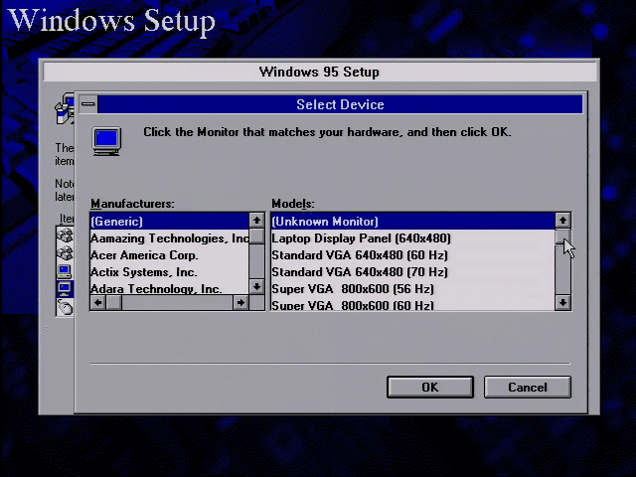
Task: Click Manufacturers list scroll left arrow
Action: tap(98, 302)
